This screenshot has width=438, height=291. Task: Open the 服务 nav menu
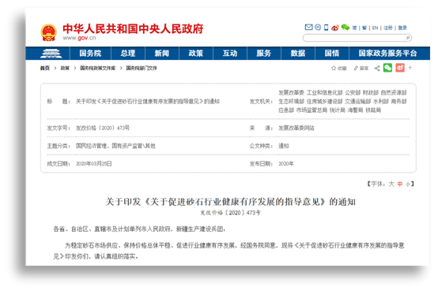264,54
